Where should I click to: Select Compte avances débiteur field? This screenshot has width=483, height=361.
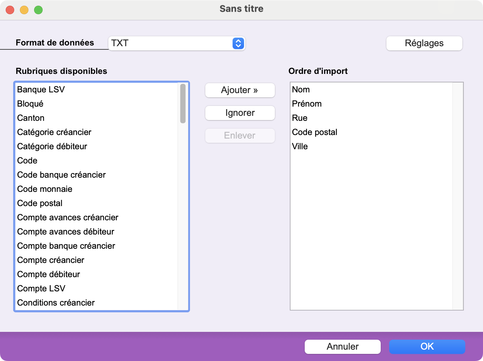pos(97,232)
